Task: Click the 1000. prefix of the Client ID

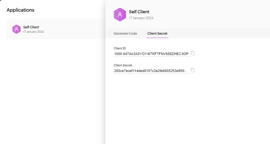Action: (x=118, y=54)
